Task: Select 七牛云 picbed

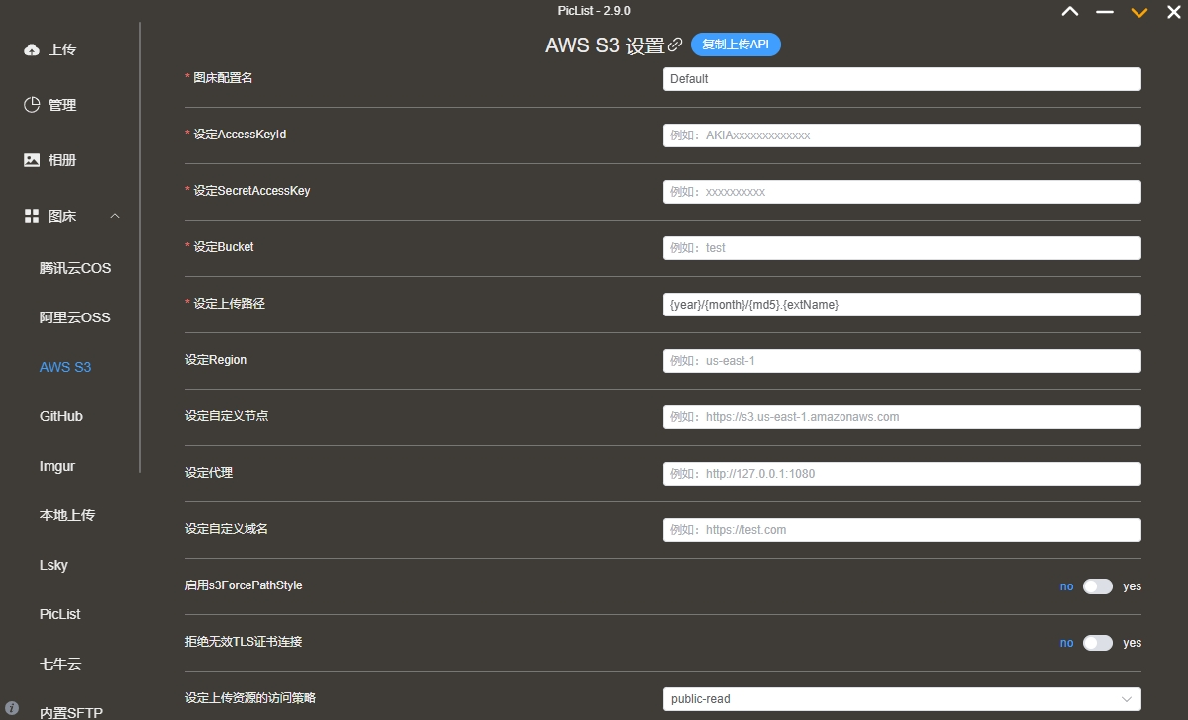Action: point(60,664)
